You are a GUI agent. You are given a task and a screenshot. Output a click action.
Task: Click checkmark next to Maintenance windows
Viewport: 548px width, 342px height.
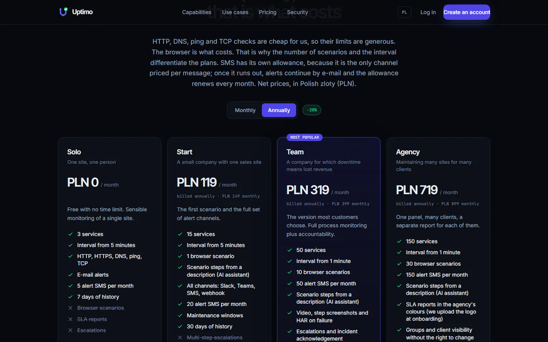[x=180, y=315]
